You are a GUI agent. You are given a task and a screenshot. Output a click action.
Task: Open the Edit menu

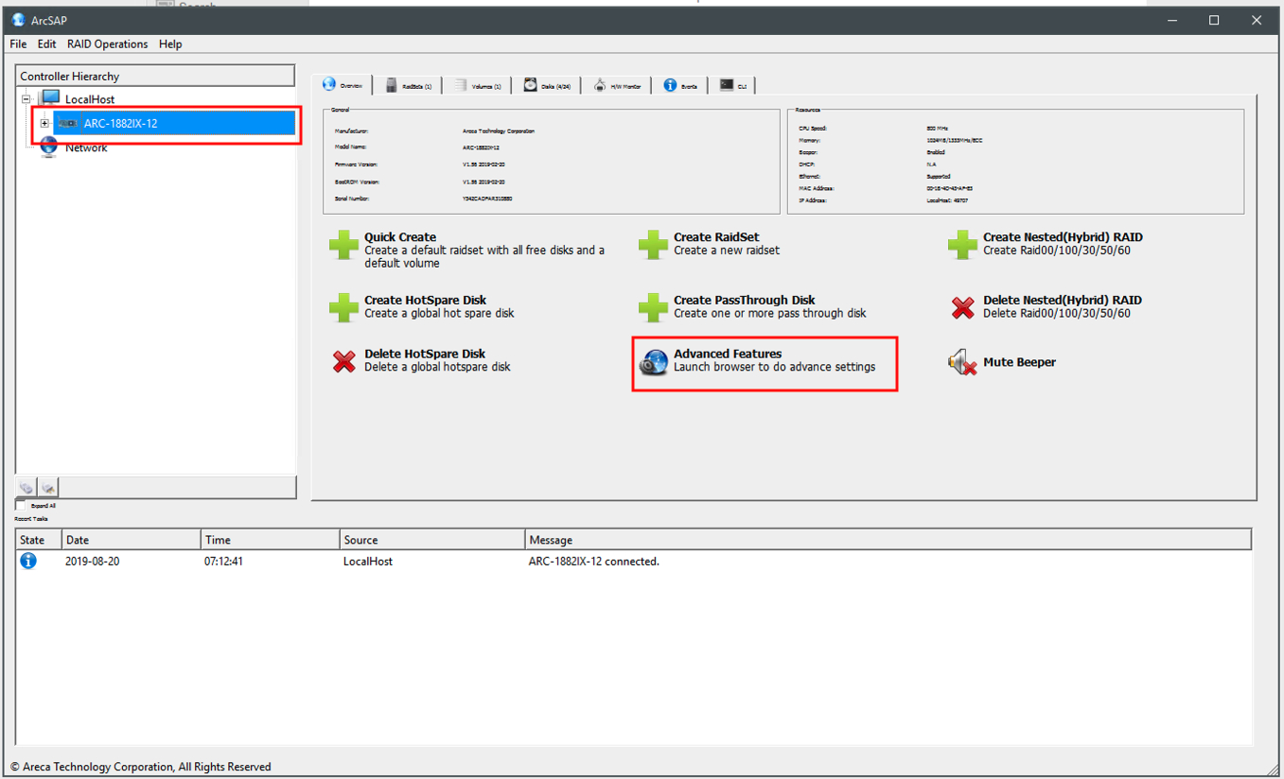46,44
